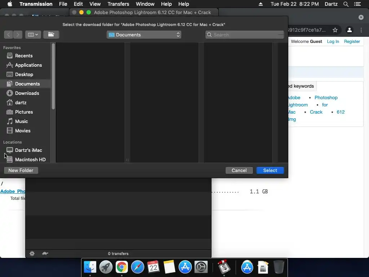Go back with the back arrow
The width and height of the screenshot is (369, 277).
pyautogui.click(x=8, y=35)
